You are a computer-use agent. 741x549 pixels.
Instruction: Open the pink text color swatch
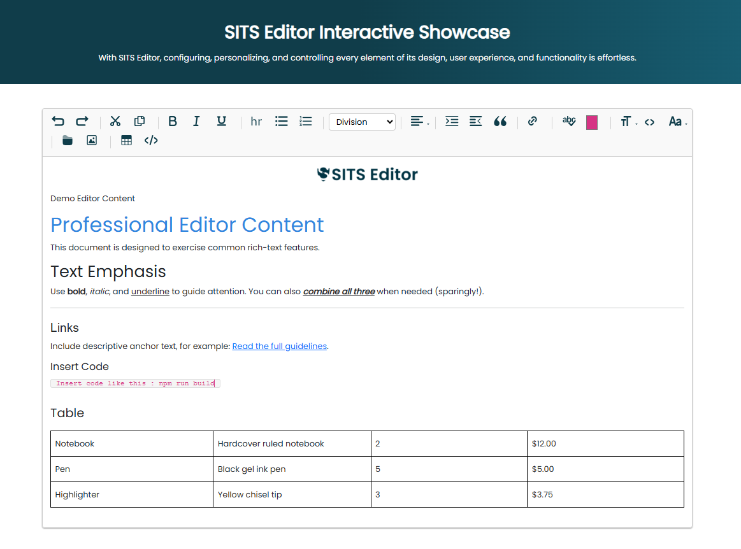pyautogui.click(x=592, y=122)
